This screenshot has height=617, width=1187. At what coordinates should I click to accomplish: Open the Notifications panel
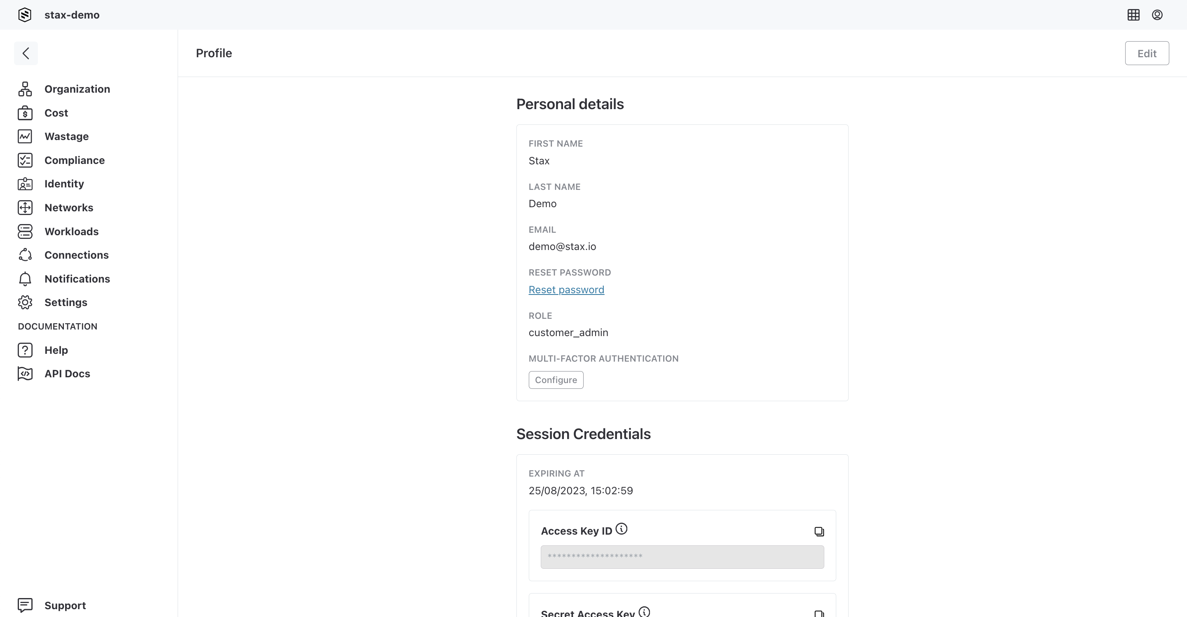coord(77,279)
